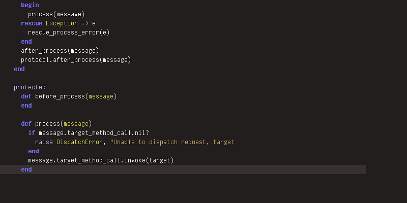Click the 'raise' keyword

(44, 142)
